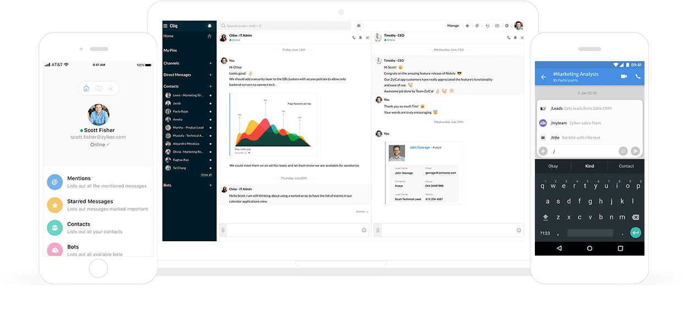
Task: Add a direct message with plus icon
Action: tap(210, 75)
